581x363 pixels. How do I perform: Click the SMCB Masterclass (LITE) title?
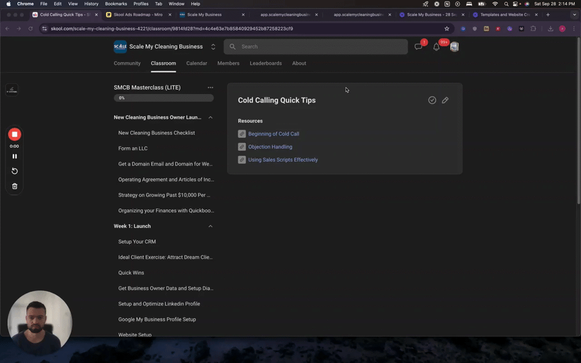pyautogui.click(x=147, y=87)
